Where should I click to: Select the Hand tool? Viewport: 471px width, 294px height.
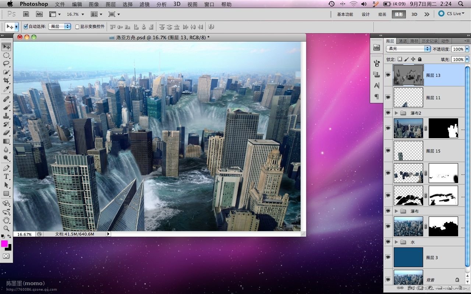point(6,220)
